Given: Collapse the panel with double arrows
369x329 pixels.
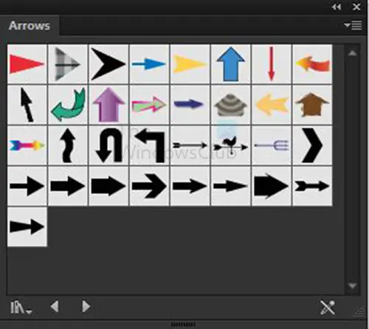Looking at the screenshot, I should (x=337, y=7).
